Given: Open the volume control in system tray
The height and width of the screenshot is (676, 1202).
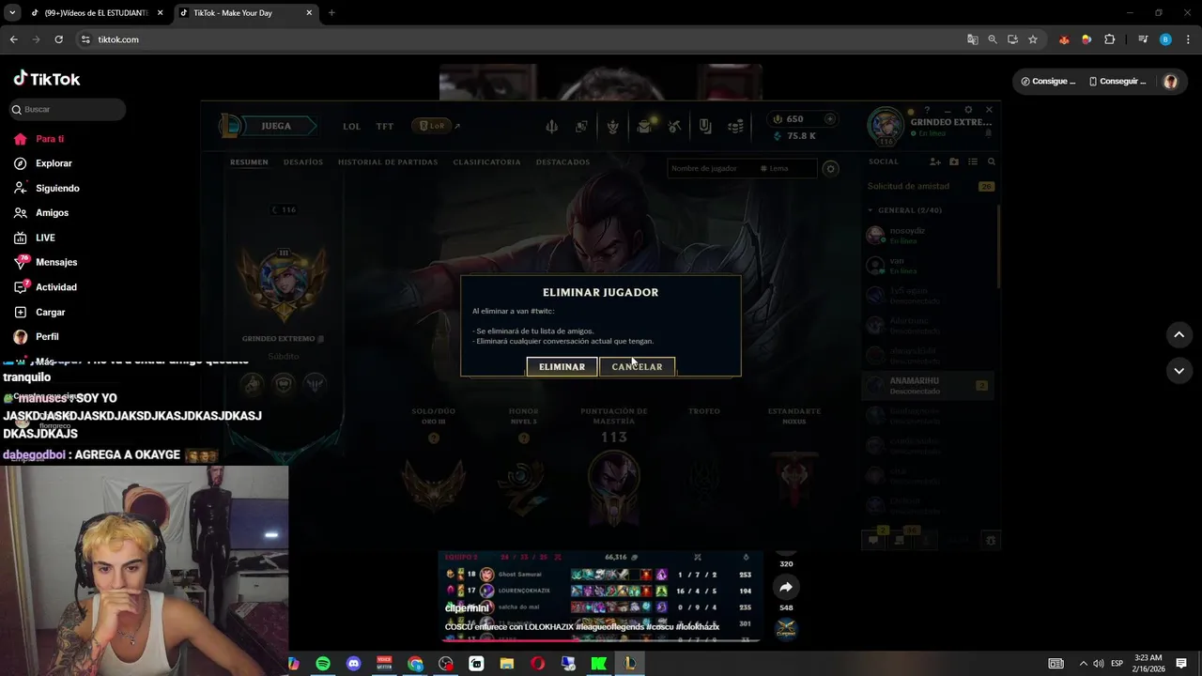Looking at the screenshot, I should [x=1099, y=664].
